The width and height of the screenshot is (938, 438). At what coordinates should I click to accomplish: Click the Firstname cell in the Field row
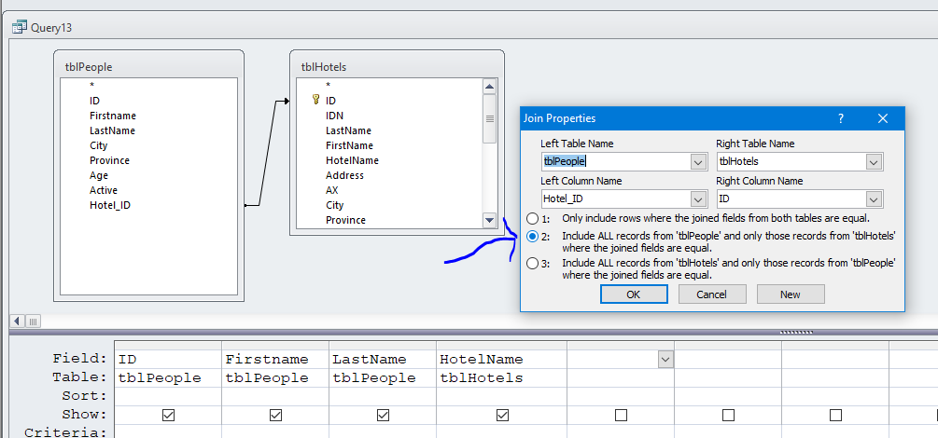[x=275, y=359]
